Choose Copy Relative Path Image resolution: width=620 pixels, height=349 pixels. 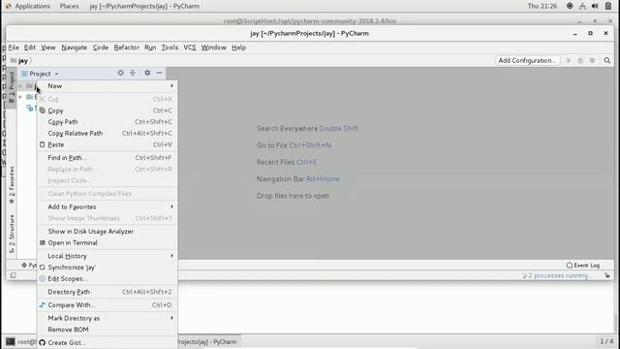point(108,134)
